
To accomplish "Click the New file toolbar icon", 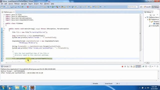I will point(2,7).
